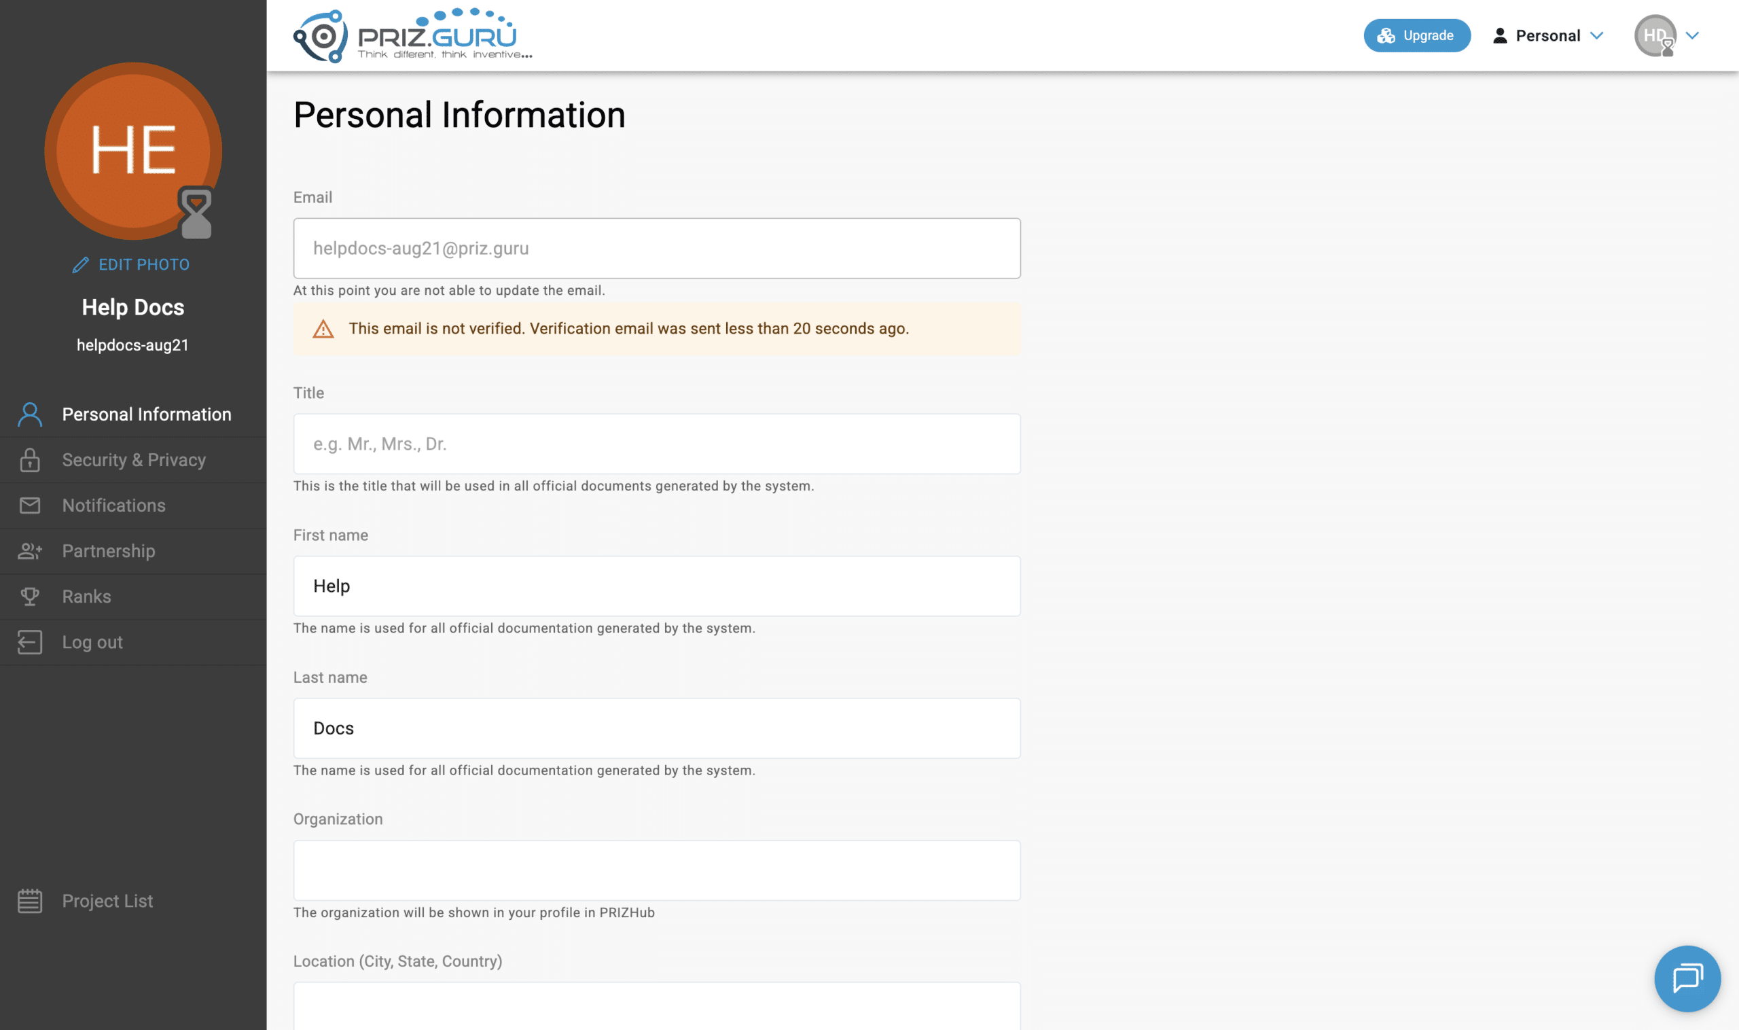This screenshot has width=1739, height=1030.
Task: Click the large HE profile photo
Action: 132,151
